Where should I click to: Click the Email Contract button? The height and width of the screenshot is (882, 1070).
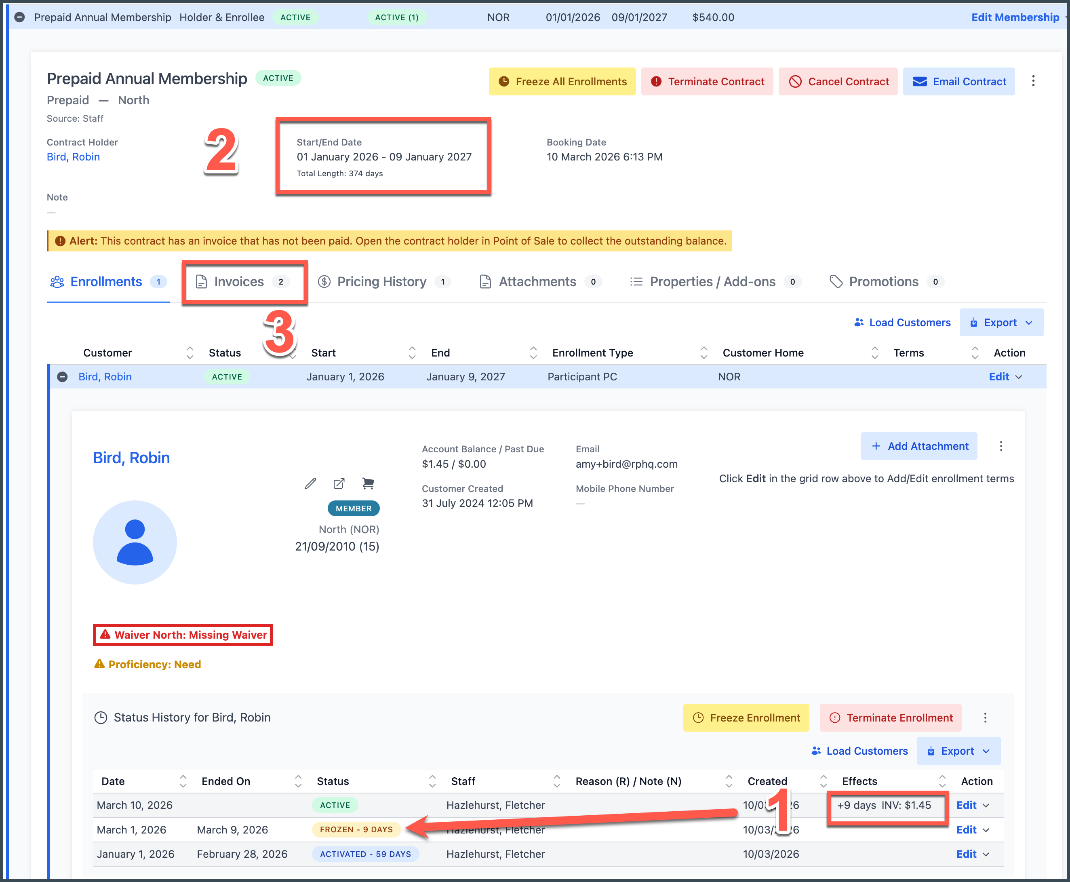click(x=958, y=81)
